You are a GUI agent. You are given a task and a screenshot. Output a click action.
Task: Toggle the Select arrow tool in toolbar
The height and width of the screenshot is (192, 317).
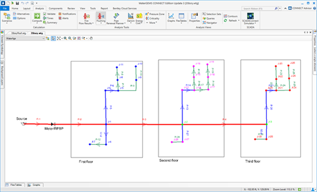pos(53,38)
